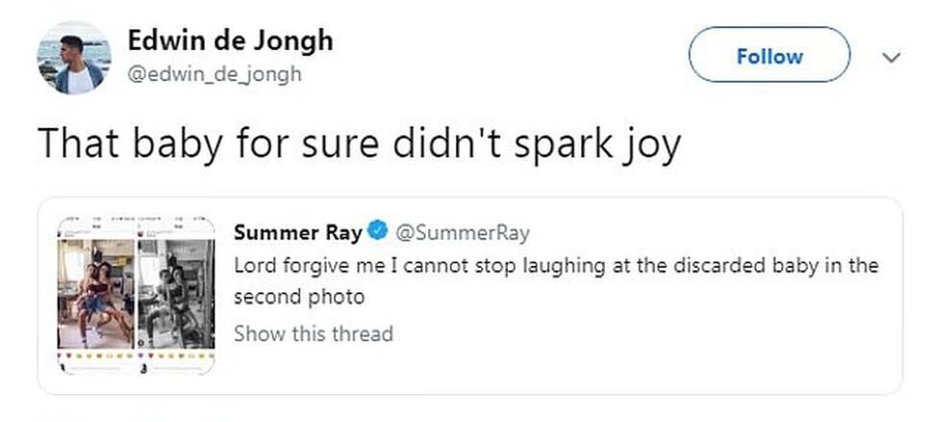
Task: Follow Edwin de Jongh with the Follow button
Action: pyautogui.click(x=769, y=55)
